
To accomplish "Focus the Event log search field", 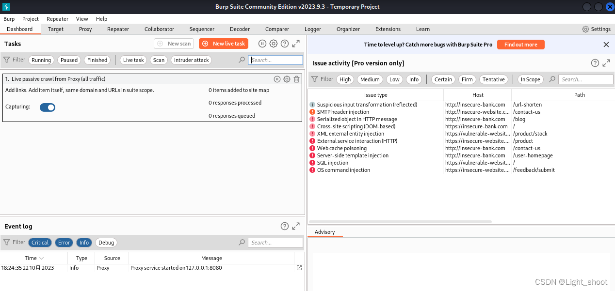I will (275, 243).
